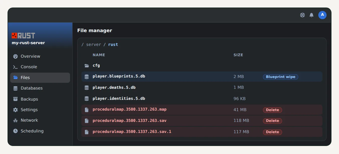Open Network in the sidebar
This screenshot has height=154, width=339.
click(40, 120)
